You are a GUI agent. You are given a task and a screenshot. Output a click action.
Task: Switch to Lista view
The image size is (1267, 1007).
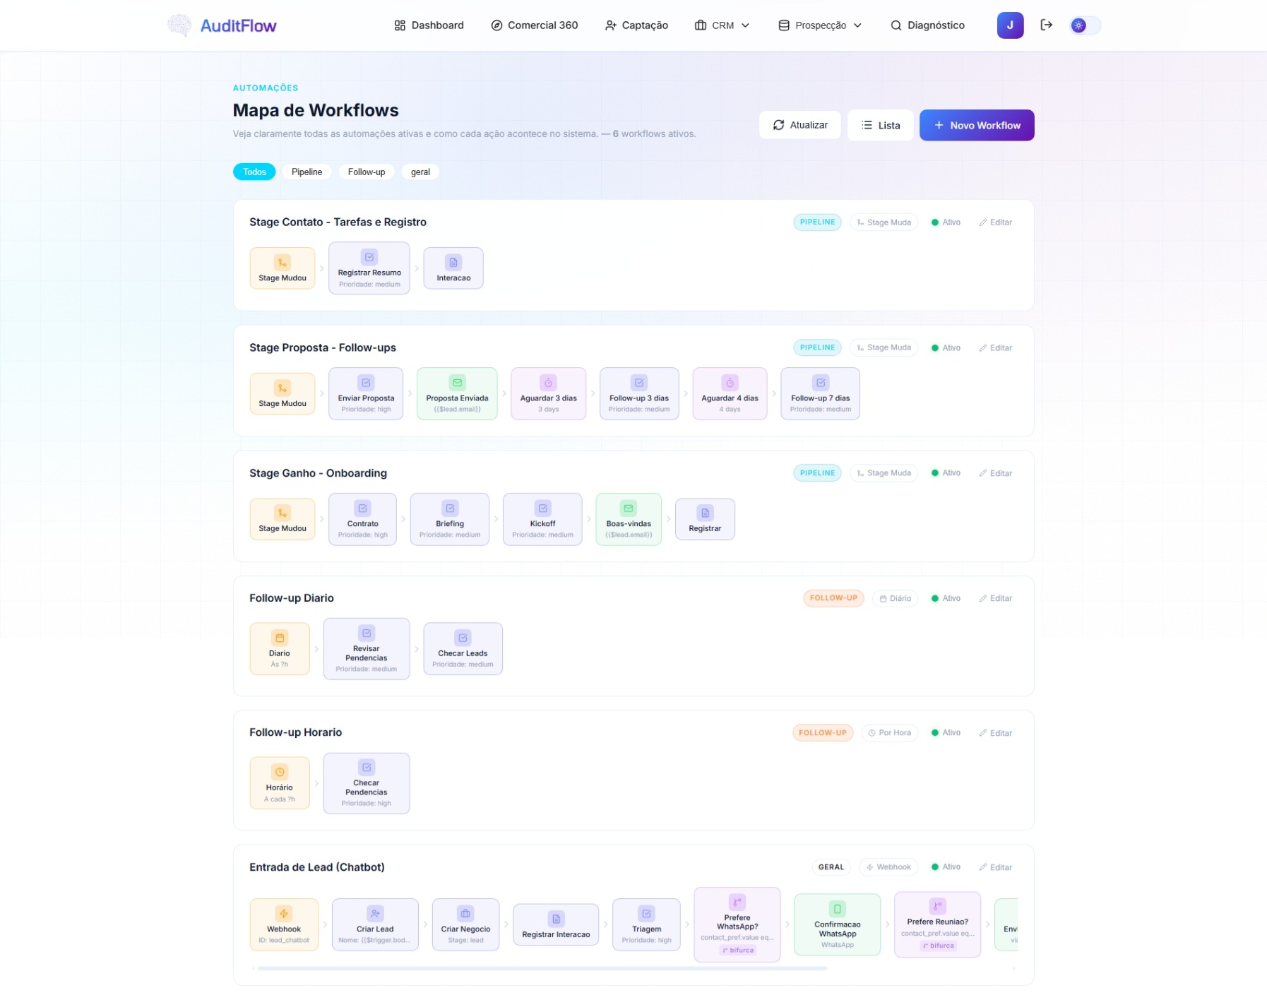[880, 125]
